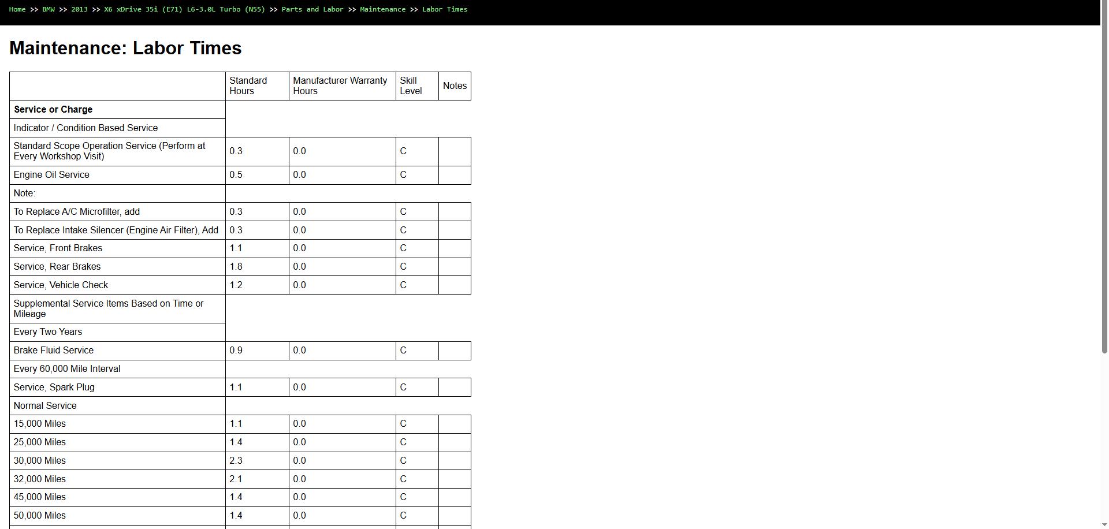Click Engine Oil Service standard hours 0.5

coord(236,175)
